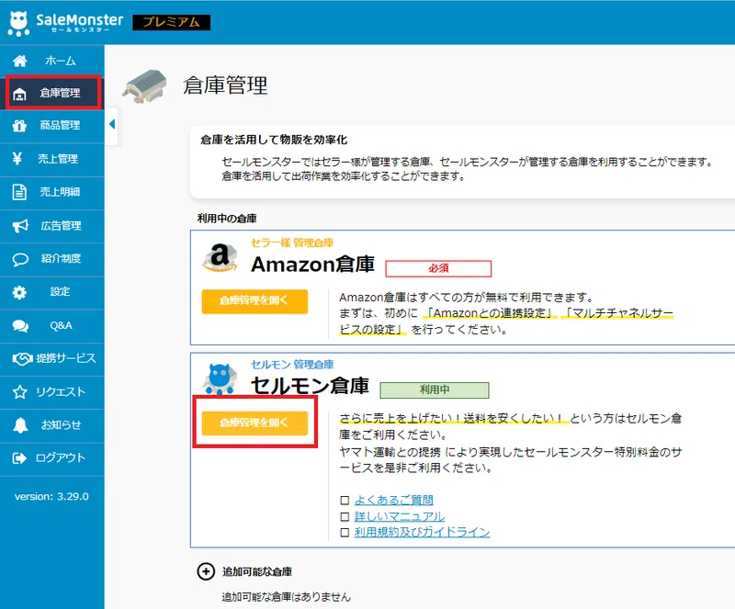Open the ホーム menu item
The width and height of the screenshot is (735, 609).
[60, 61]
